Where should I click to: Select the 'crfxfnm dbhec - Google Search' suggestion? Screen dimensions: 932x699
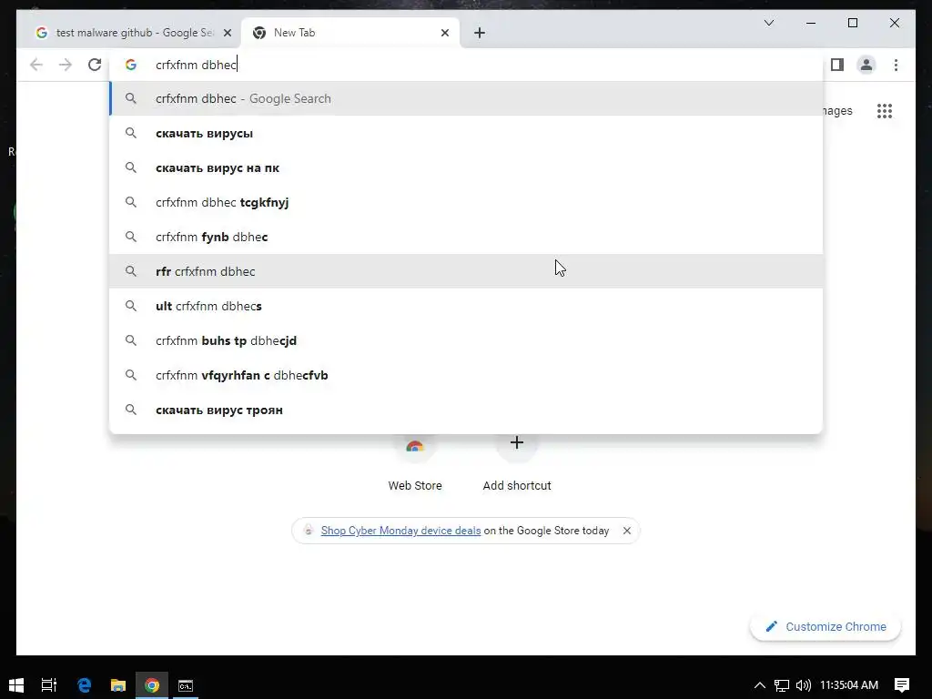(x=467, y=98)
